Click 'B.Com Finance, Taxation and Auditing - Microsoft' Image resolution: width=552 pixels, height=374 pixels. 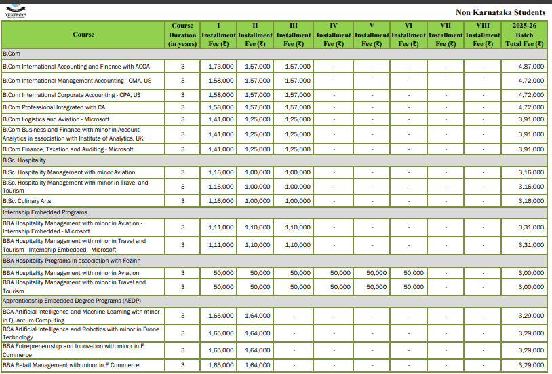pyautogui.click(x=68, y=149)
